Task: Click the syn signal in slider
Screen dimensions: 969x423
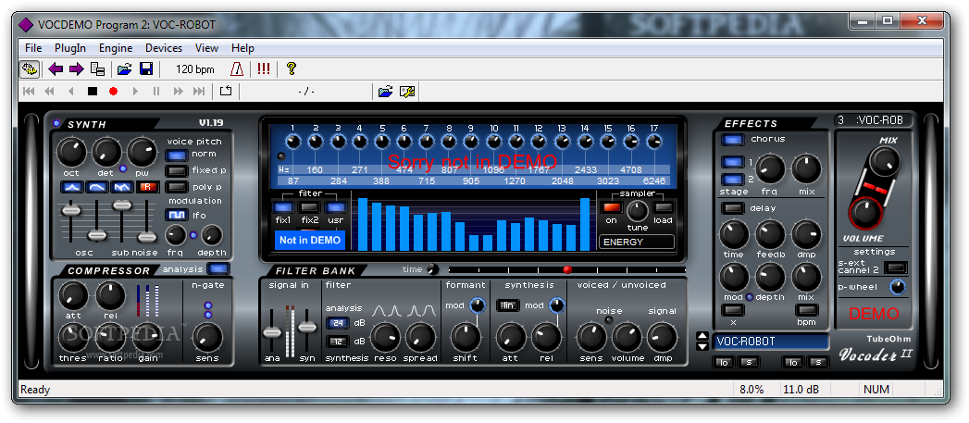Action: (307, 327)
